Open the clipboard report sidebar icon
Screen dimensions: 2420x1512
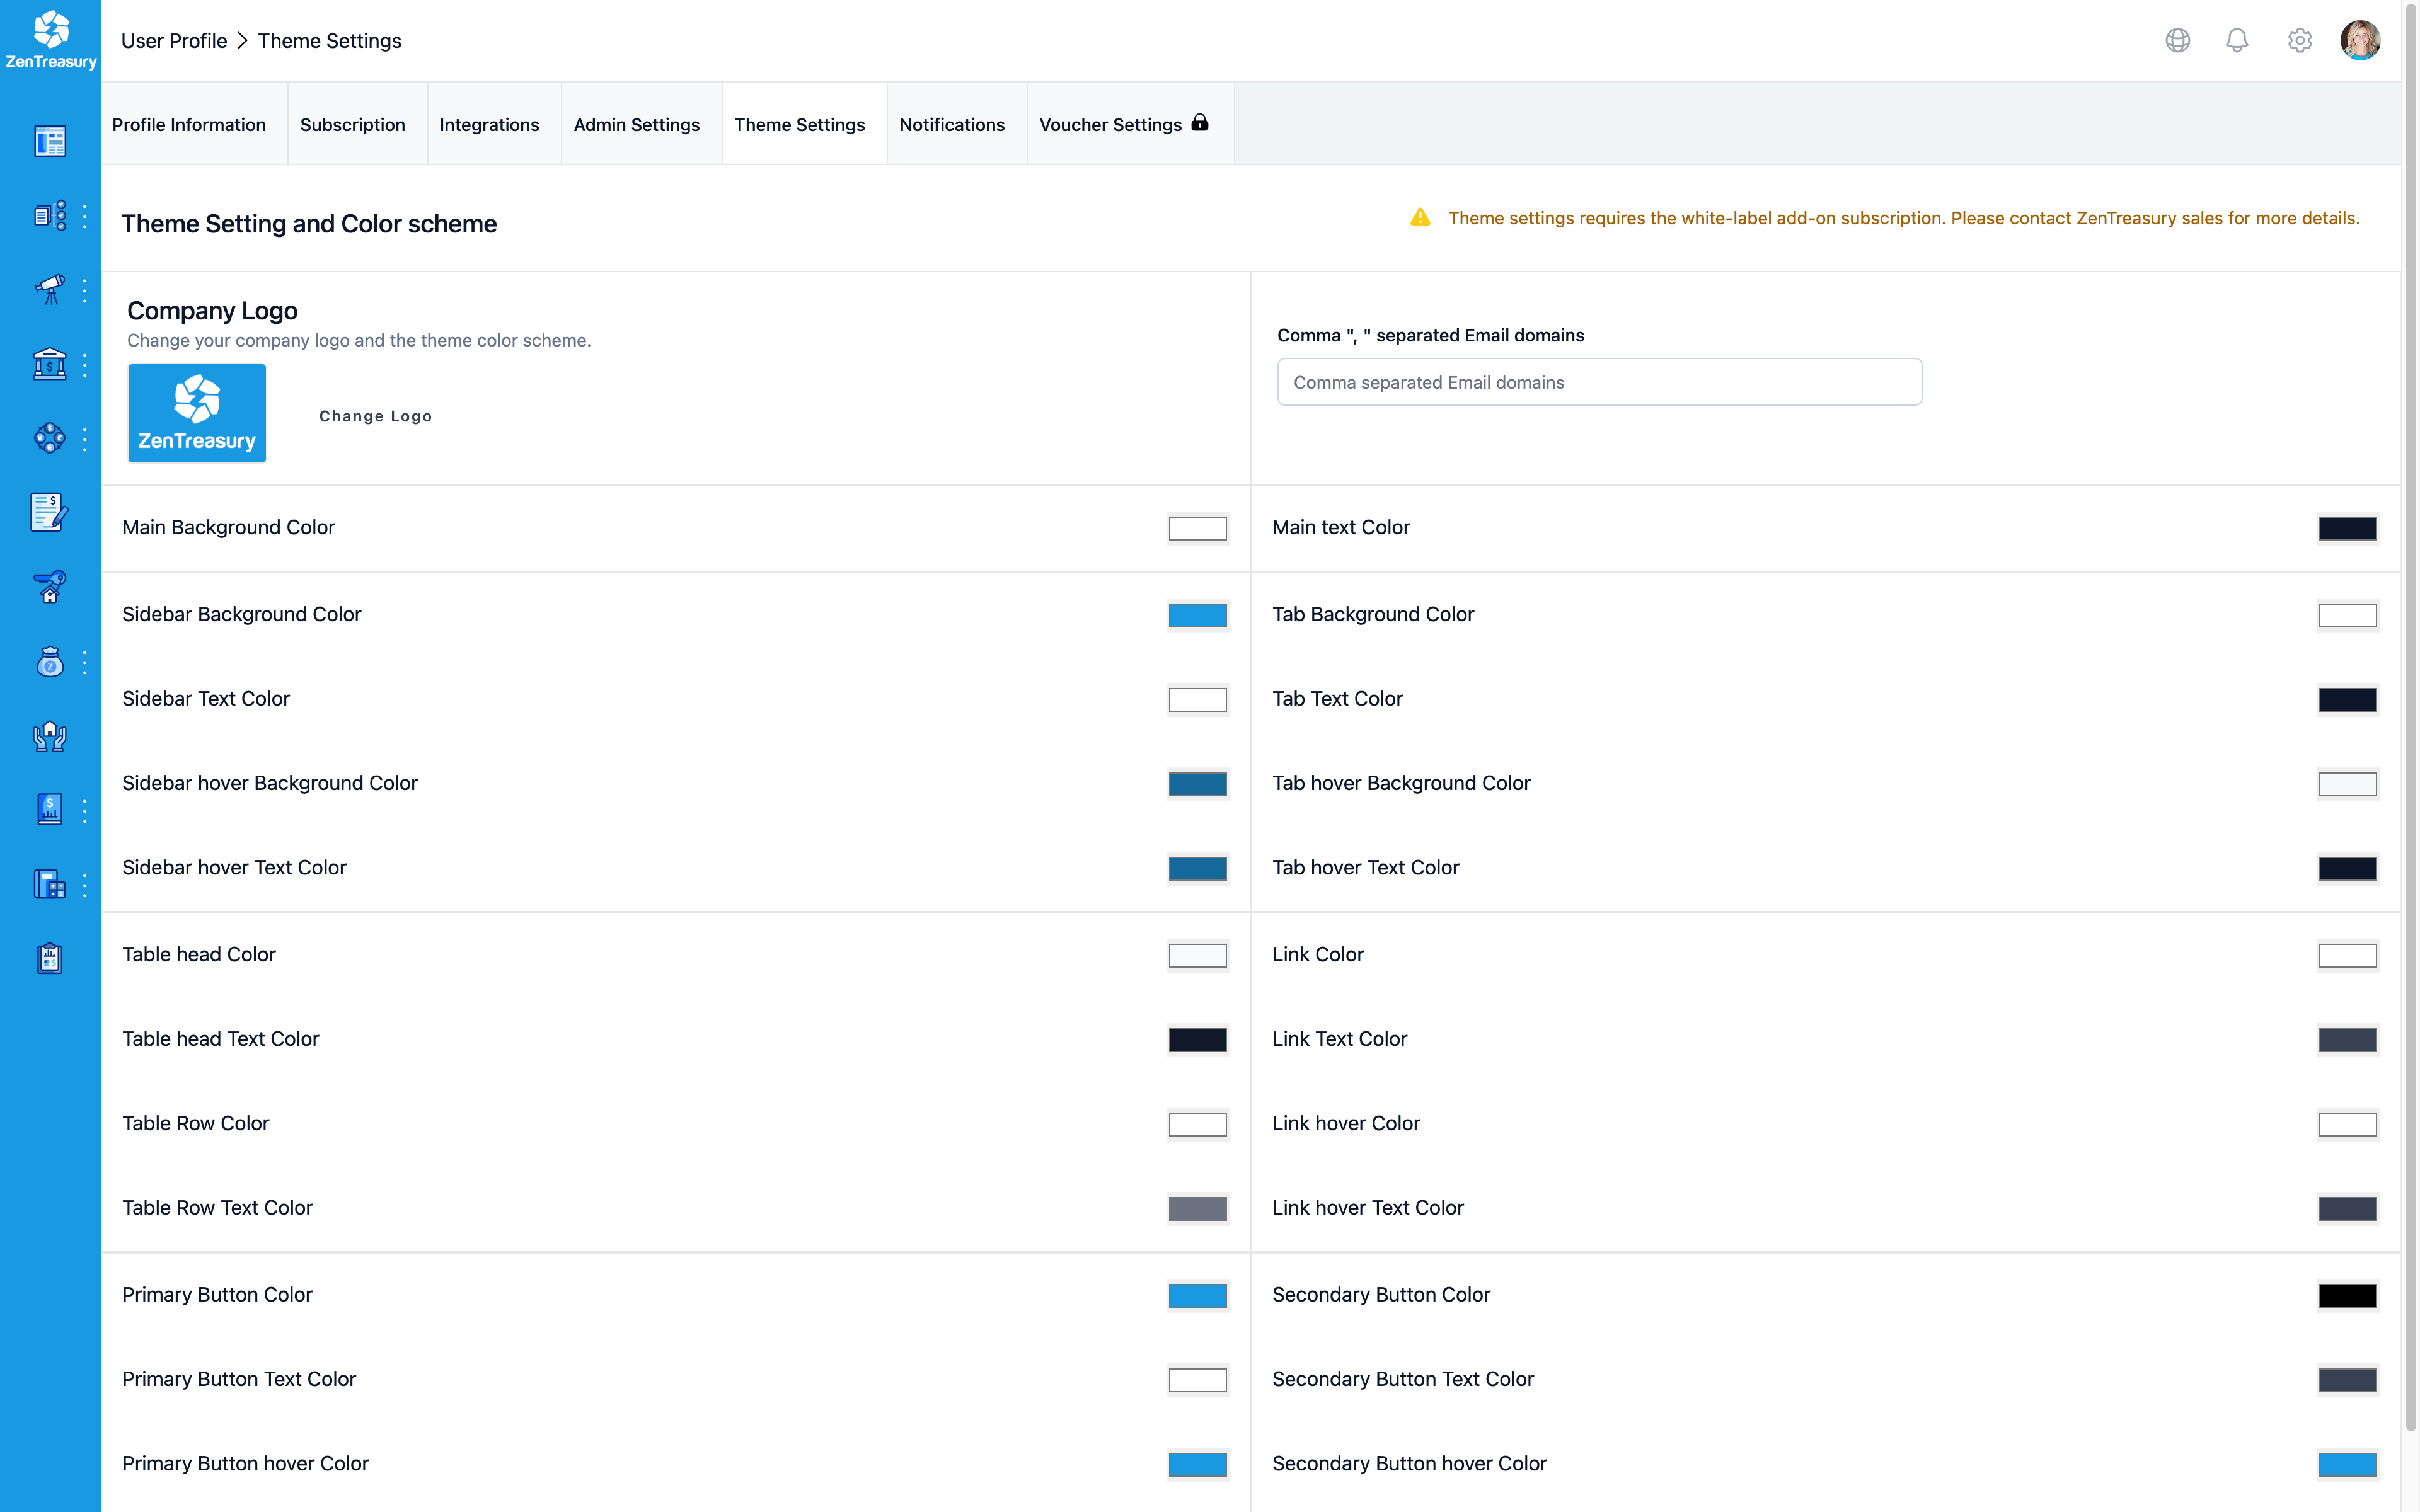tap(50, 958)
